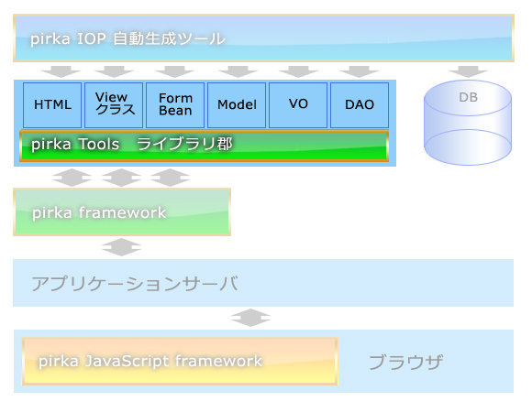Screen dimensions: 532x412
Task: Click the ブラウザ label
Action: (x=405, y=362)
